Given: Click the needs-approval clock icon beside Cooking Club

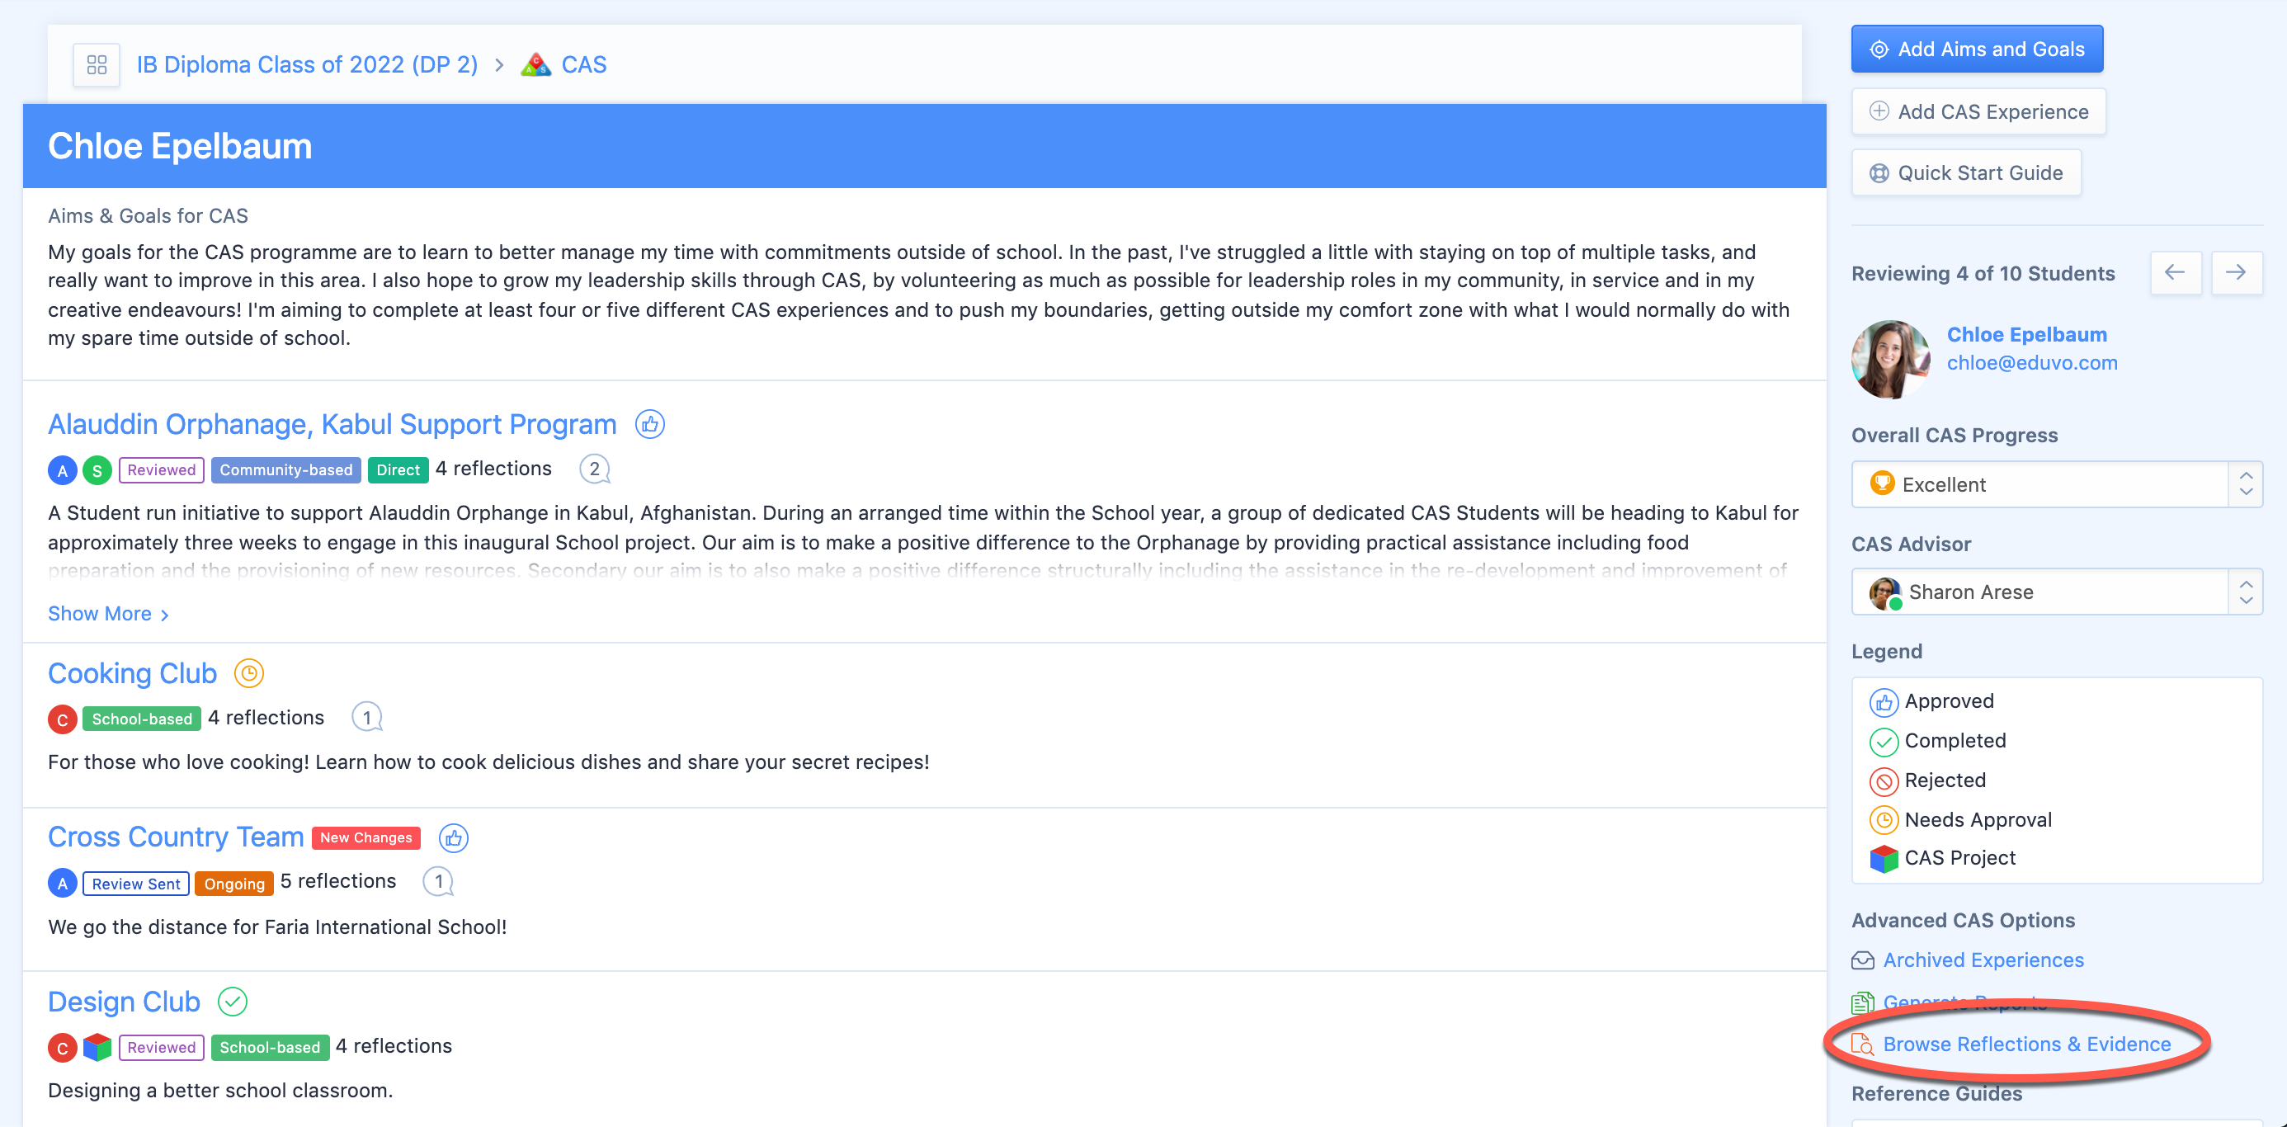Looking at the screenshot, I should [248, 673].
